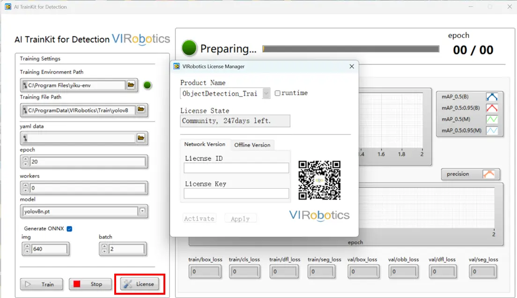Screen dimensions: 517x298
Task: Enable the runtime checkbox
Action: tap(278, 93)
